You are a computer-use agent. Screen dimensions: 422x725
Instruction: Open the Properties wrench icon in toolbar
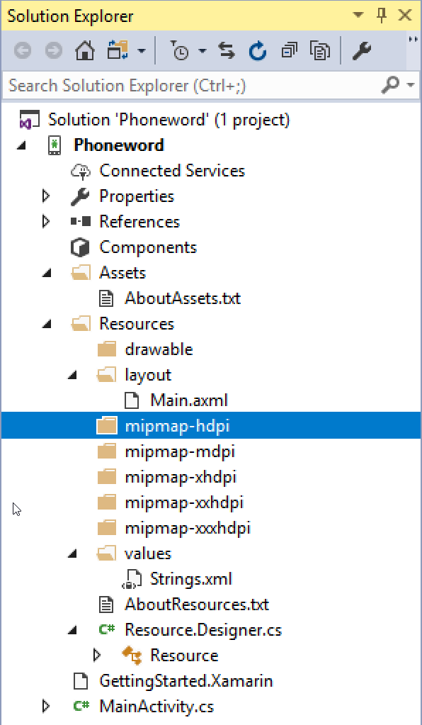[x=362, y=50]
